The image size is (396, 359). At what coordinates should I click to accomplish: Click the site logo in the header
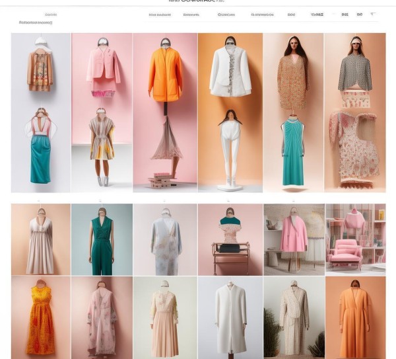(x=197, y=2)
